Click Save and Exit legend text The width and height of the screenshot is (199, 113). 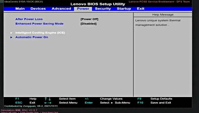[161, 103]
